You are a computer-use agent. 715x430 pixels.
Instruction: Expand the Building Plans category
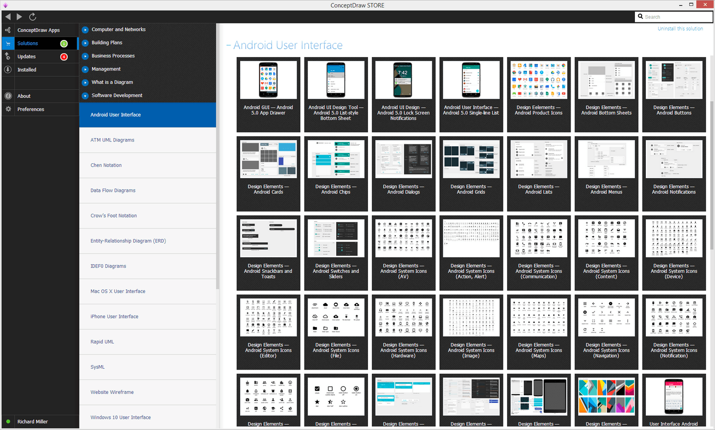[85, 43]
